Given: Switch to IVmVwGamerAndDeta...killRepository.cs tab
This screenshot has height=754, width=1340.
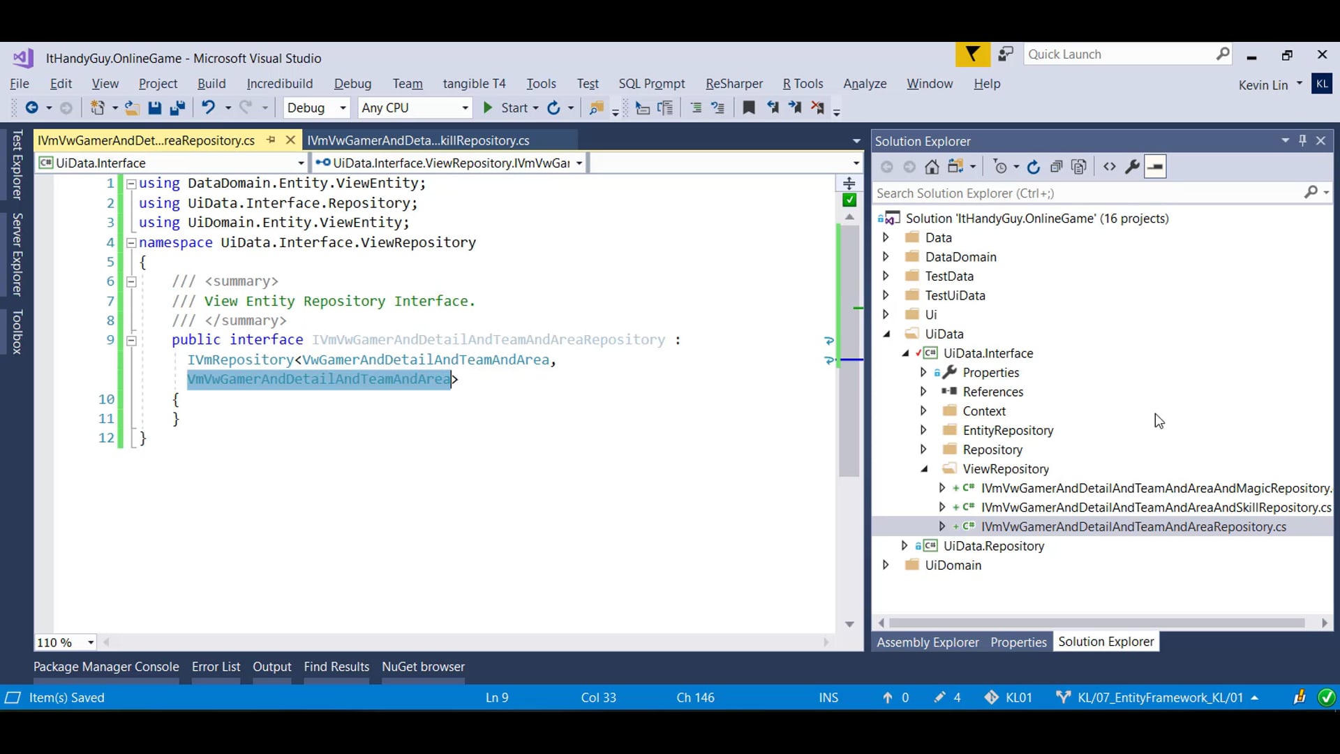Looking at the screenshot, I should (x=418, y=140).
